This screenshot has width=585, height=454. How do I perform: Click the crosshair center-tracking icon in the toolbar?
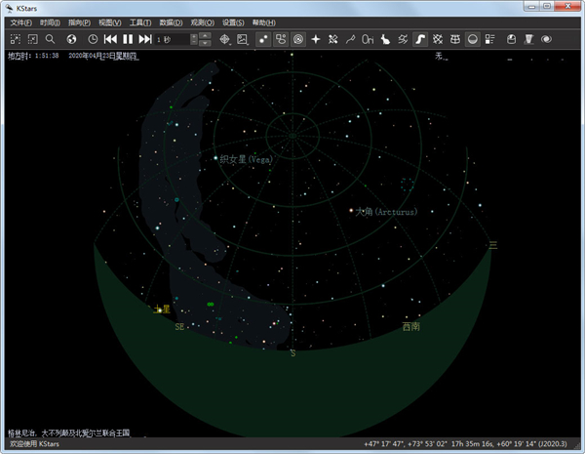[224, 39]
